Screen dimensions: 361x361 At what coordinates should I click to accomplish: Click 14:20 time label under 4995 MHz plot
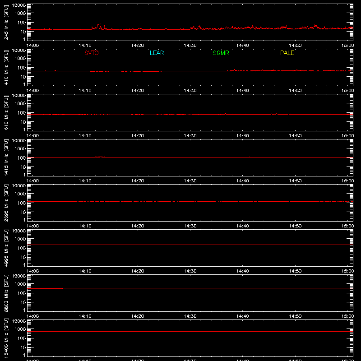coord(138,271)
